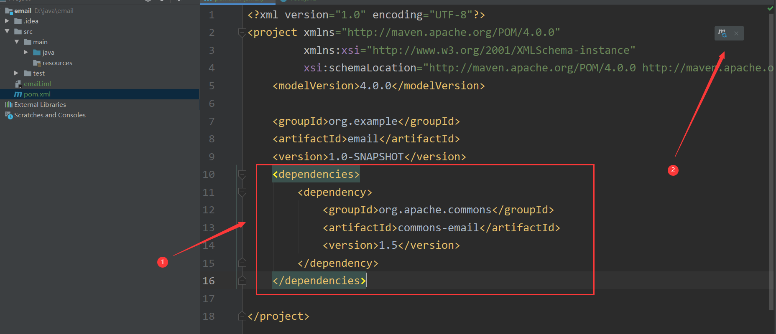The height and width of the screenshot is (334, 776).
Task: Click the email.iml file icon
Action: tap(18, 84)
